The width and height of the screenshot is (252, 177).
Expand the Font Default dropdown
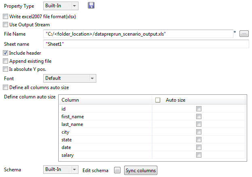pos(69,78)
